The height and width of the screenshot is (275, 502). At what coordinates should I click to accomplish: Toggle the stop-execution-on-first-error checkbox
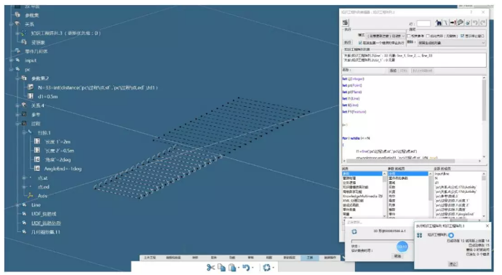pyautogui.click(x=360, y=43)
